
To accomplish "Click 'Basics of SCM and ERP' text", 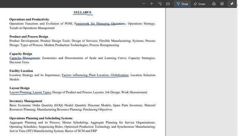I will click(81, 131).
